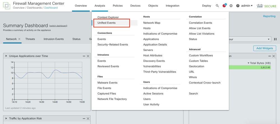Open Allow List Violations entry
Screen dimensions: 280x124
[x=202, y=34]
